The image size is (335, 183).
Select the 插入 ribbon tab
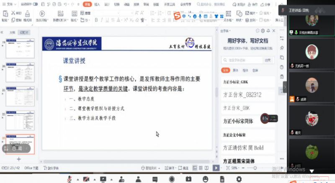click(x=97, y=5)
